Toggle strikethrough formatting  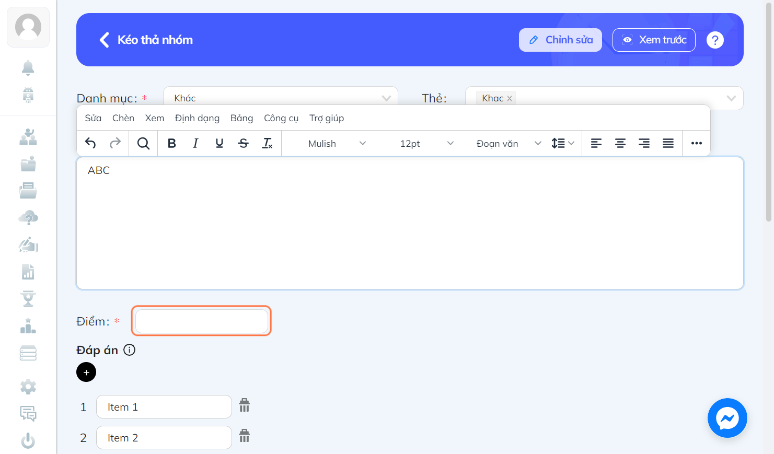[x=244, y=143]
